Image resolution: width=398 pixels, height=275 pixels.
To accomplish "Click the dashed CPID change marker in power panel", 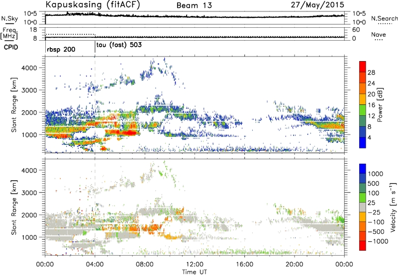I will (95, 104).
